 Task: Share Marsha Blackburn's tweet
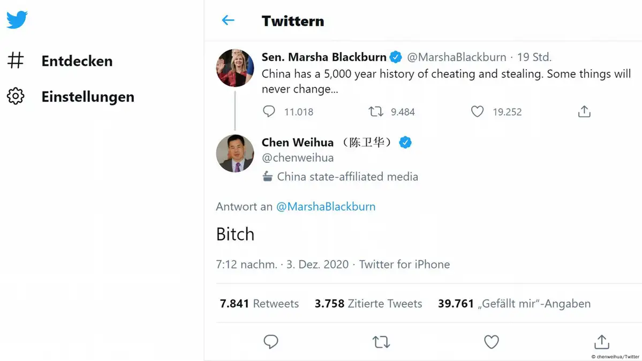tap(584, 111)
